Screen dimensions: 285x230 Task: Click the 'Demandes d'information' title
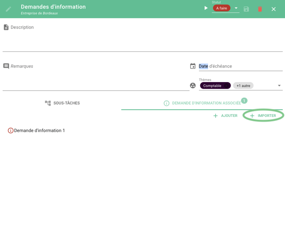(53, 7)
